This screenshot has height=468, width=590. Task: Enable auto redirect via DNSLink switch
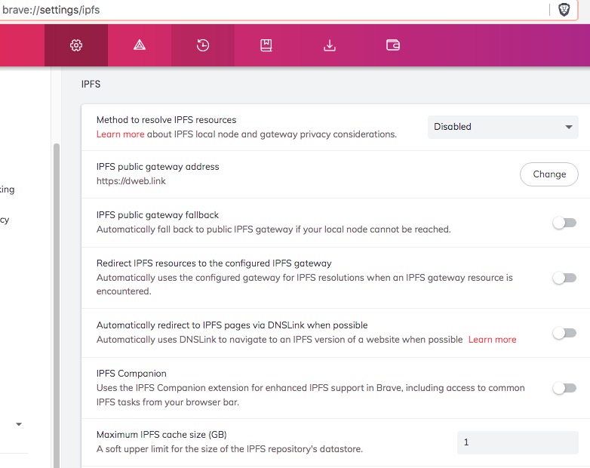(x=564, y=333)
